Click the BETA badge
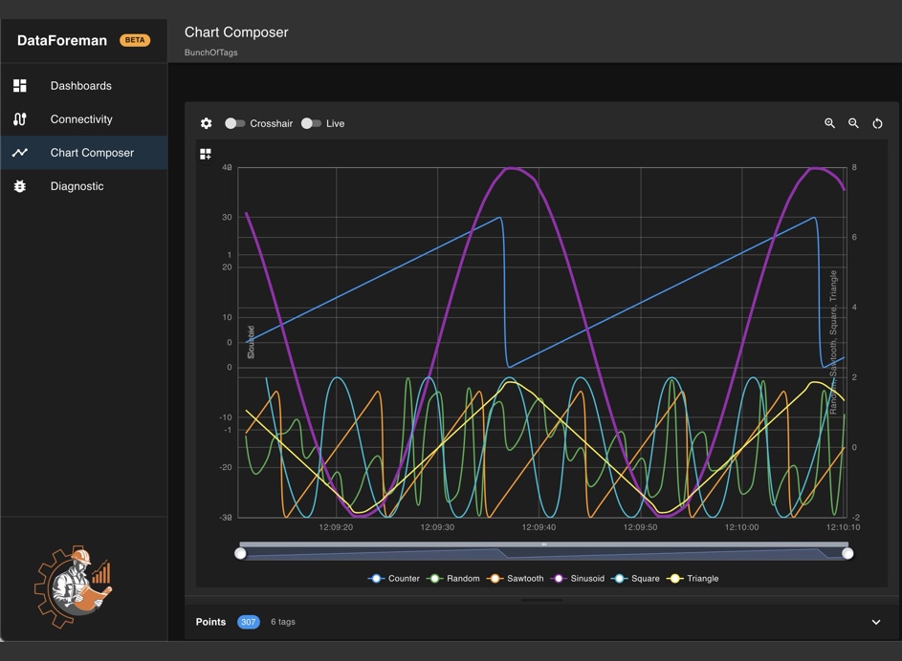902x661 pixels. [135, 40]
